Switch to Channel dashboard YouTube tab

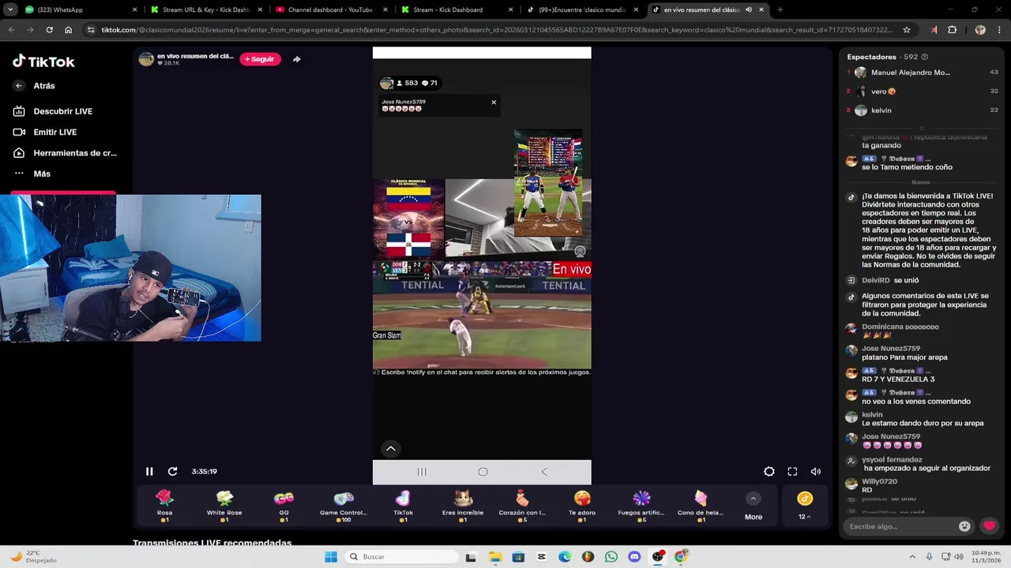(x=332, y=9)
